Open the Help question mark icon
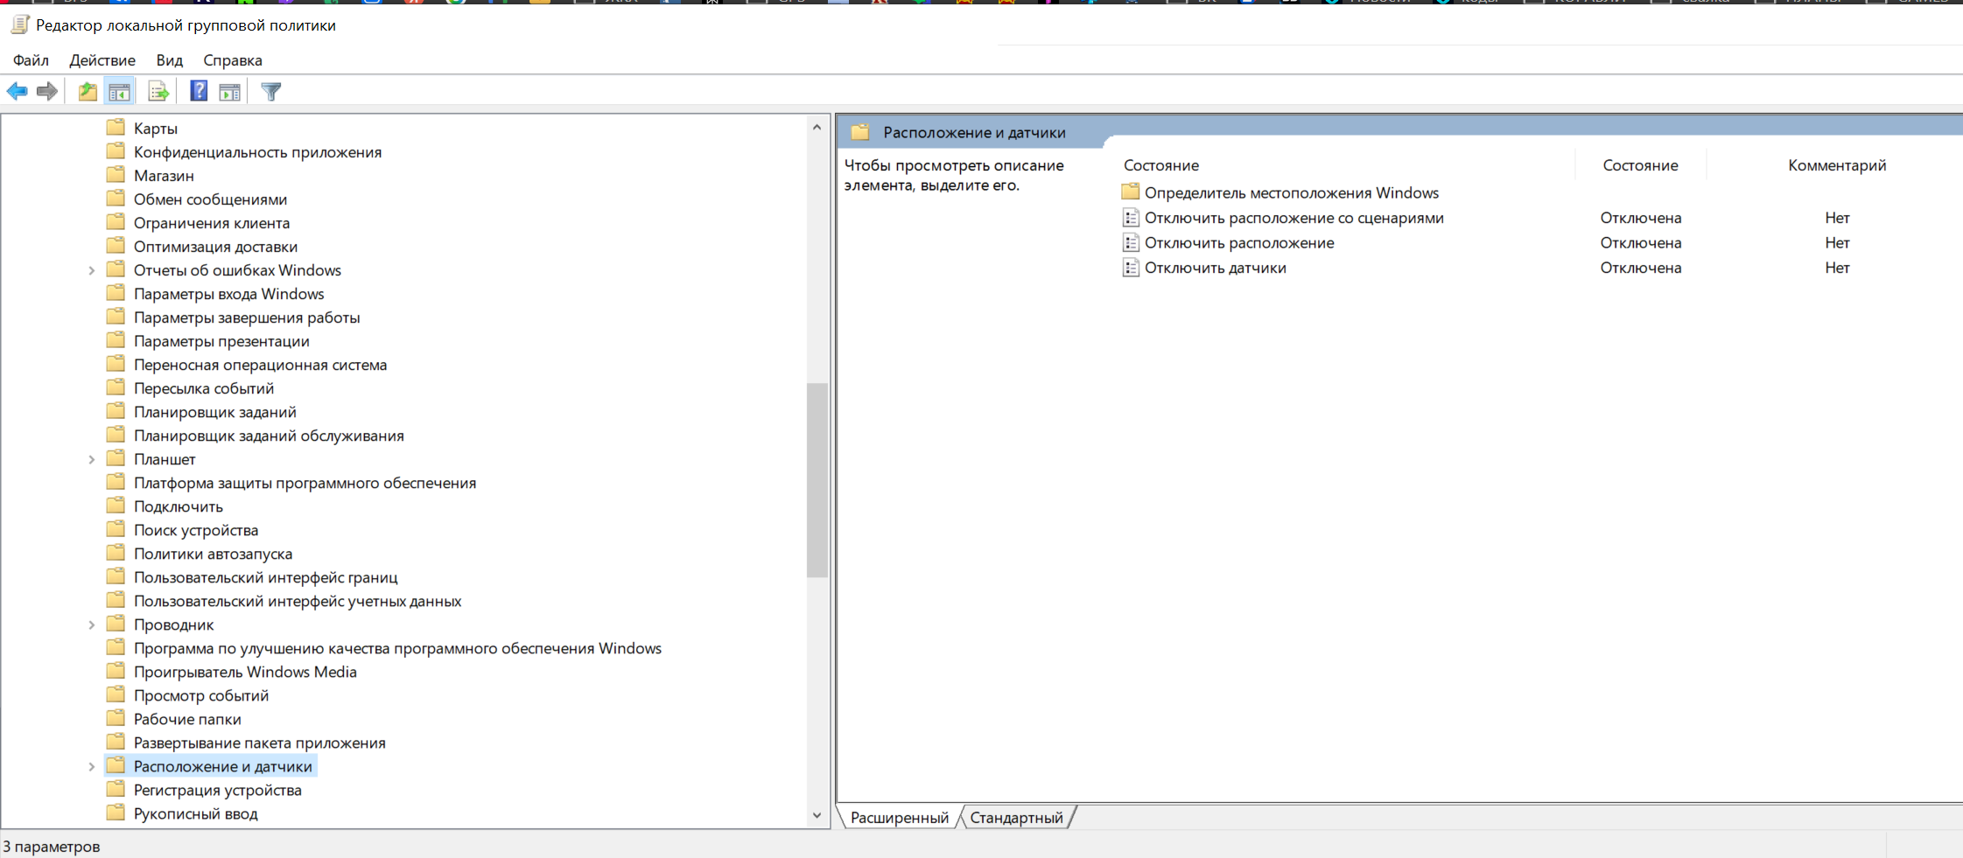The height and width of the screenshot is (858, 1963). point(199,91)
